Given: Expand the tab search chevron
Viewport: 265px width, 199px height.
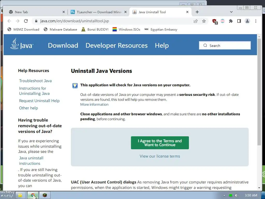Looking at the screenshot, I should [231, 12].
